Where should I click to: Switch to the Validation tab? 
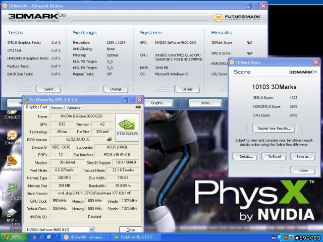[x=74, y=107]
